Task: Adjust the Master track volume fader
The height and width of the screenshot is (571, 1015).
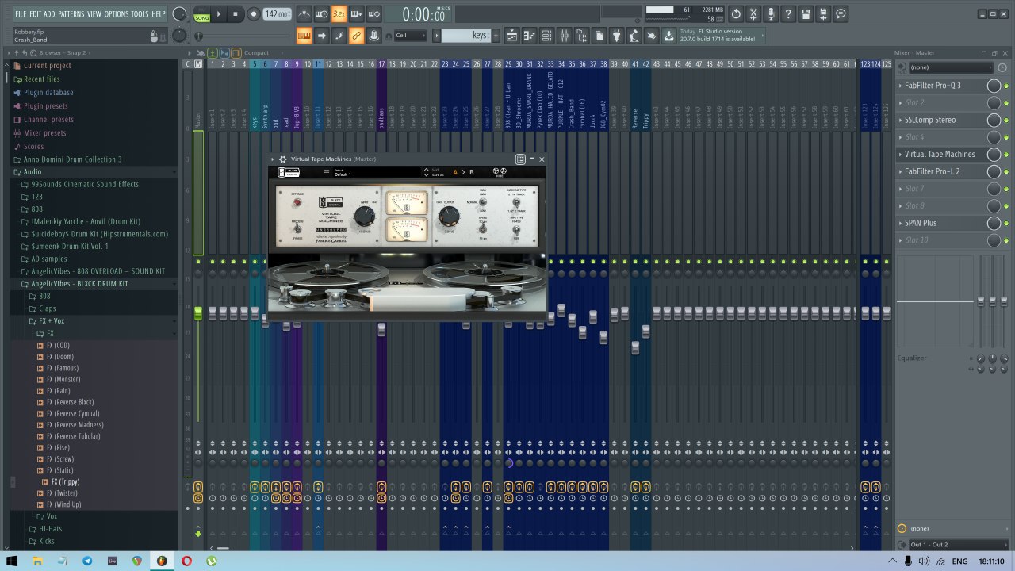Action: [x=198, y=314]
